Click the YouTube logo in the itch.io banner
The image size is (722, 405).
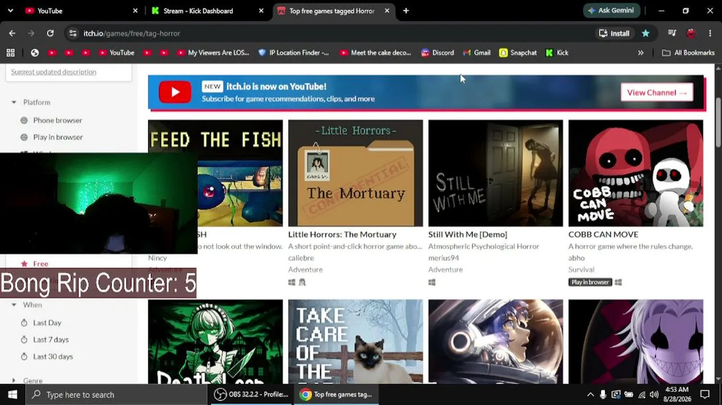(x=175, y=92)
